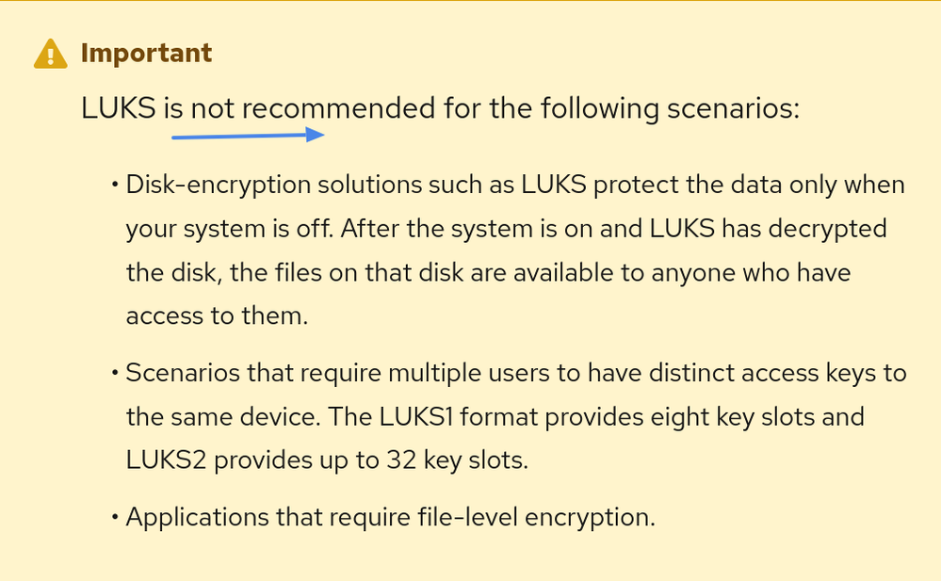Click the word "recommended" in the intro line
Image resolution: width=941 pixels, height=581 pixels.
point(340,108)
